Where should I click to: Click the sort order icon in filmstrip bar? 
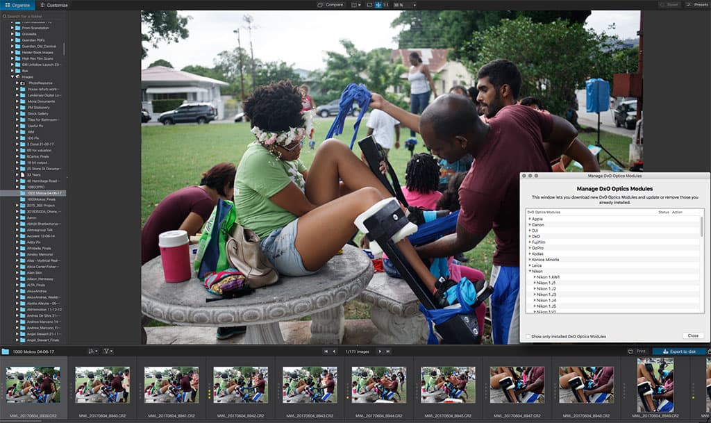92,351
